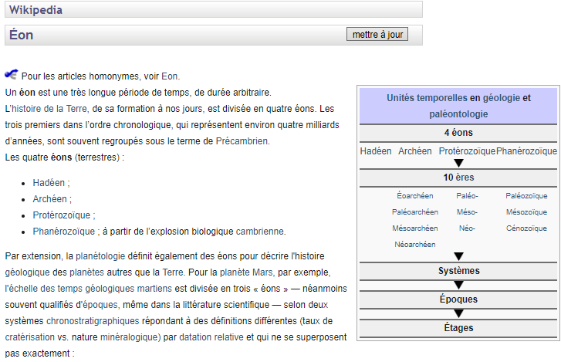Click the Systèmes row in the infobox
561x362 pixels.
point(458,271)
